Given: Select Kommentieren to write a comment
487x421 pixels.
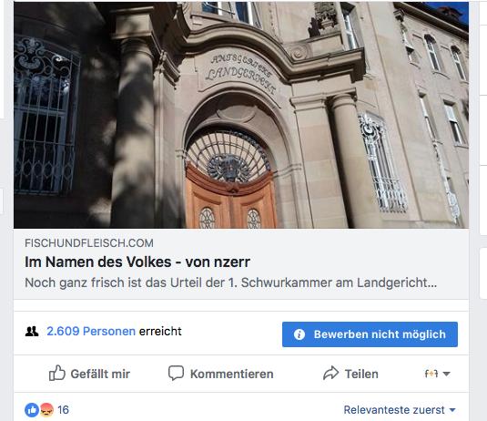Looking at the screenshot, I should 232,374.
